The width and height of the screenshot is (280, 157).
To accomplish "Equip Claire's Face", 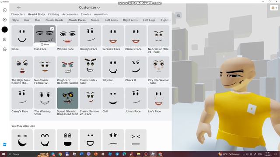I will tap(136, 36).
